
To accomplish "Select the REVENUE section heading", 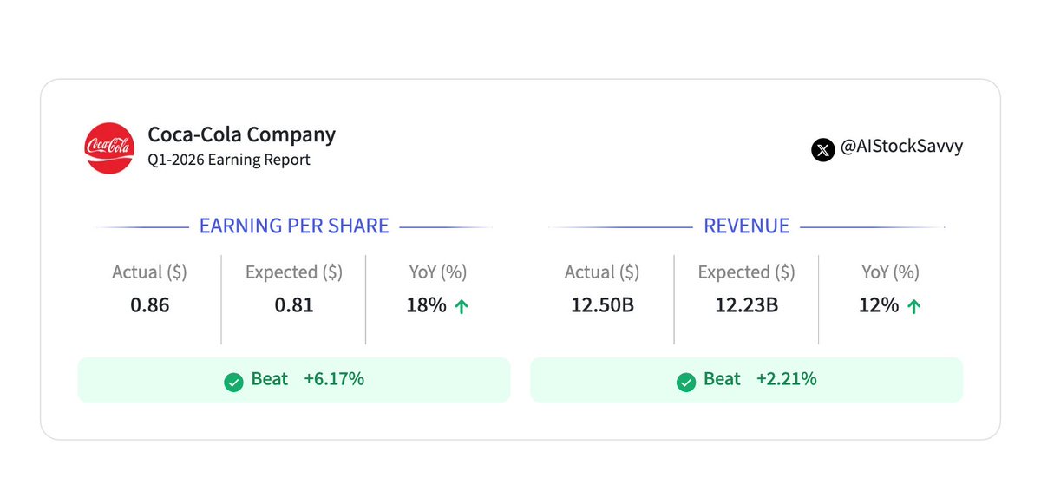I will [746, 226].
